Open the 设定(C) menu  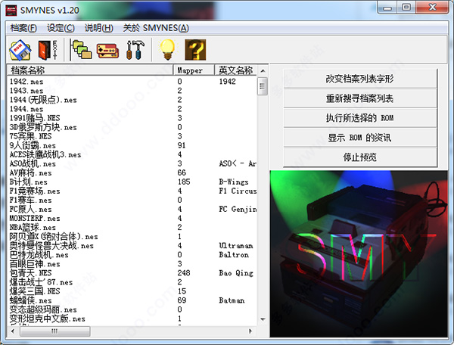(x=61, y=28)
